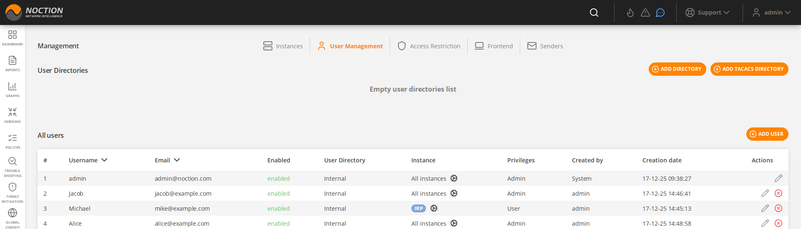Open Policies from the sidebar
This screenshot has height=229, width=801.
(x=13, y=141)
